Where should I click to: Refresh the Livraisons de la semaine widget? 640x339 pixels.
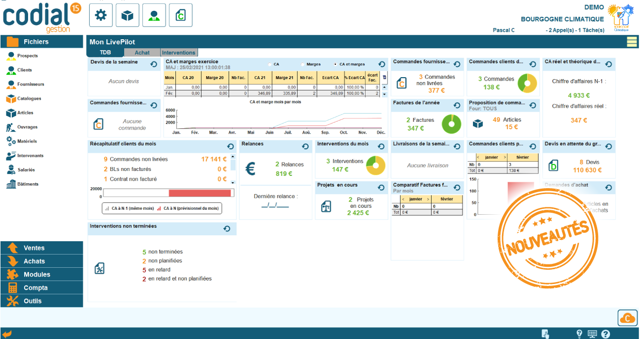pos(457,146)
